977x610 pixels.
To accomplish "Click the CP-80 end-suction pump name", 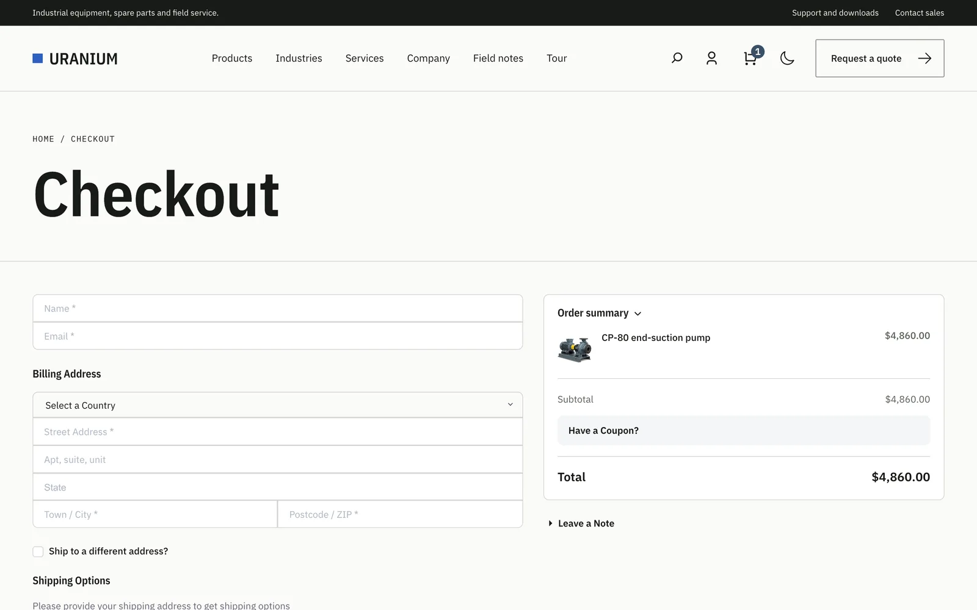I will click(x=656, y=338).
